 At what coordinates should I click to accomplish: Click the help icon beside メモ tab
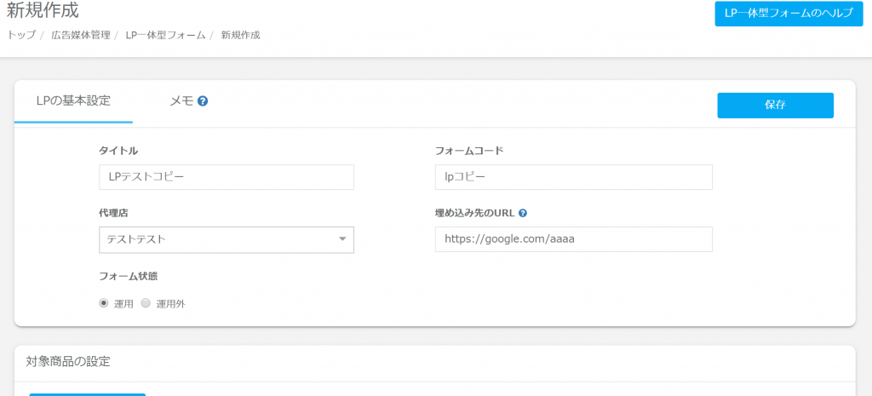click(x=203, y=101)
